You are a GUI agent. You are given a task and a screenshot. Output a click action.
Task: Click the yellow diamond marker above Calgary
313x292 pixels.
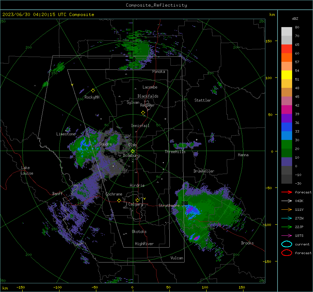137,200
